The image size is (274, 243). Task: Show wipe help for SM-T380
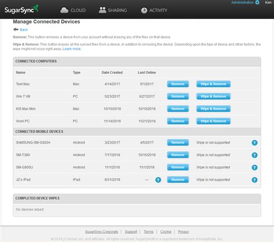tap(254, 155)
